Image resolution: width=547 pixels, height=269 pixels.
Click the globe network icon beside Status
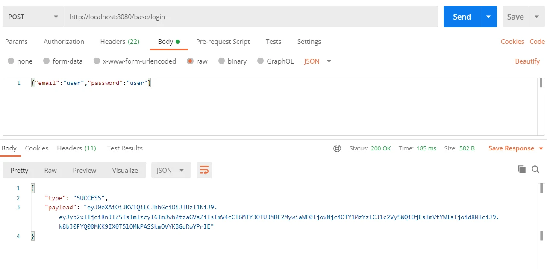(337, 148)
